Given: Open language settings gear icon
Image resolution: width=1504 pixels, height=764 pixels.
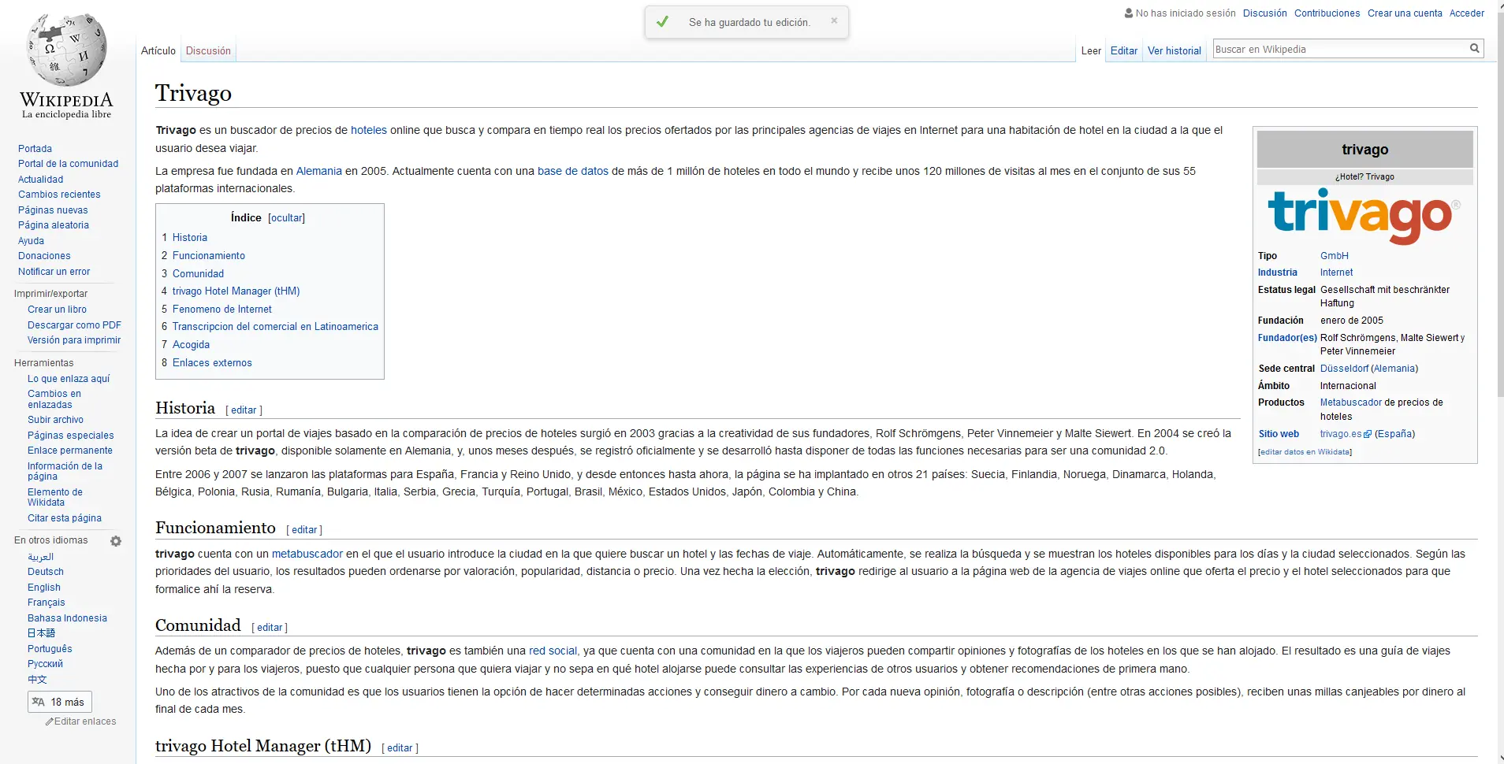Looking at the screenshot, I should pos(116,541).
